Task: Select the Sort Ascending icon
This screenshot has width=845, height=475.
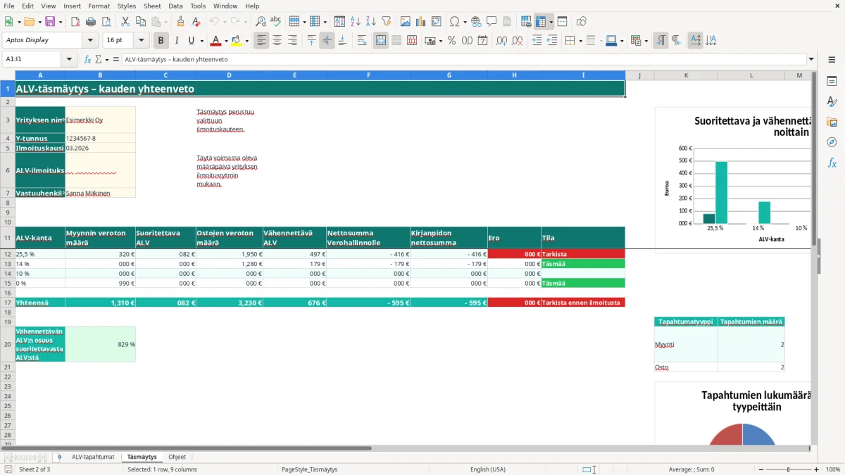Action: point(355,22)
